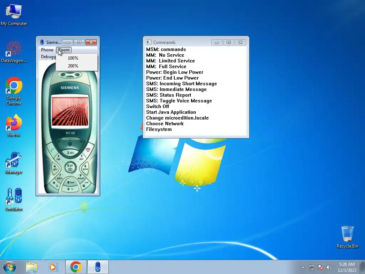Viewport: 365px width, 274px height.
Task: Tap the star key on phone keypad
Action: pyautogui.click(x=55, y=184)
